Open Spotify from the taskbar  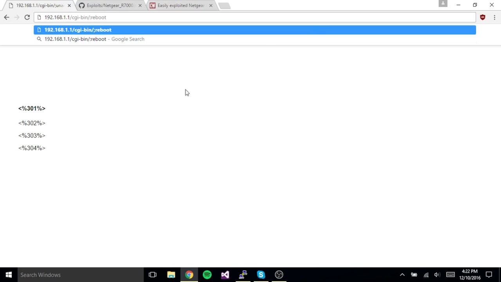pyautogui.click(x=207, y=275)
